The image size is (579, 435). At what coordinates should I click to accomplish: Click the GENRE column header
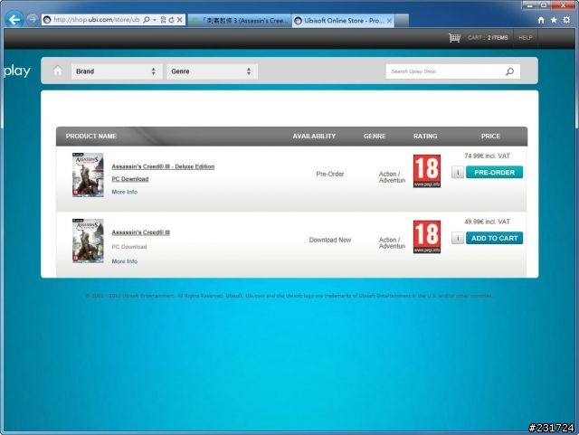coord(375,137)
